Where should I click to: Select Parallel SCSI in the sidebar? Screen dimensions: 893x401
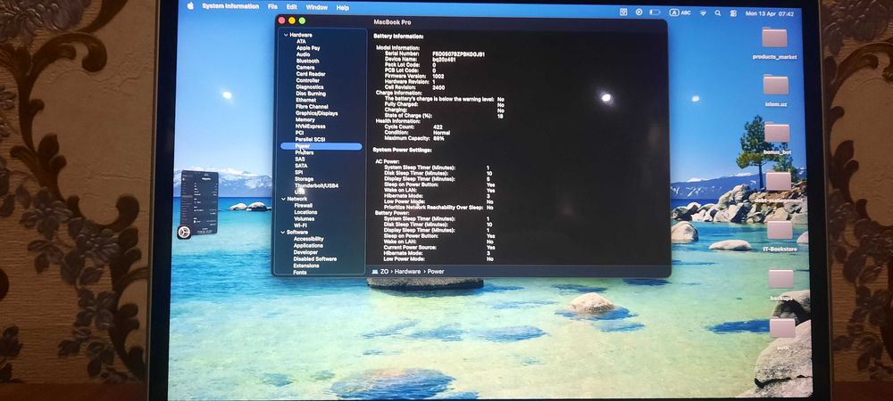(x=310, y=139)
